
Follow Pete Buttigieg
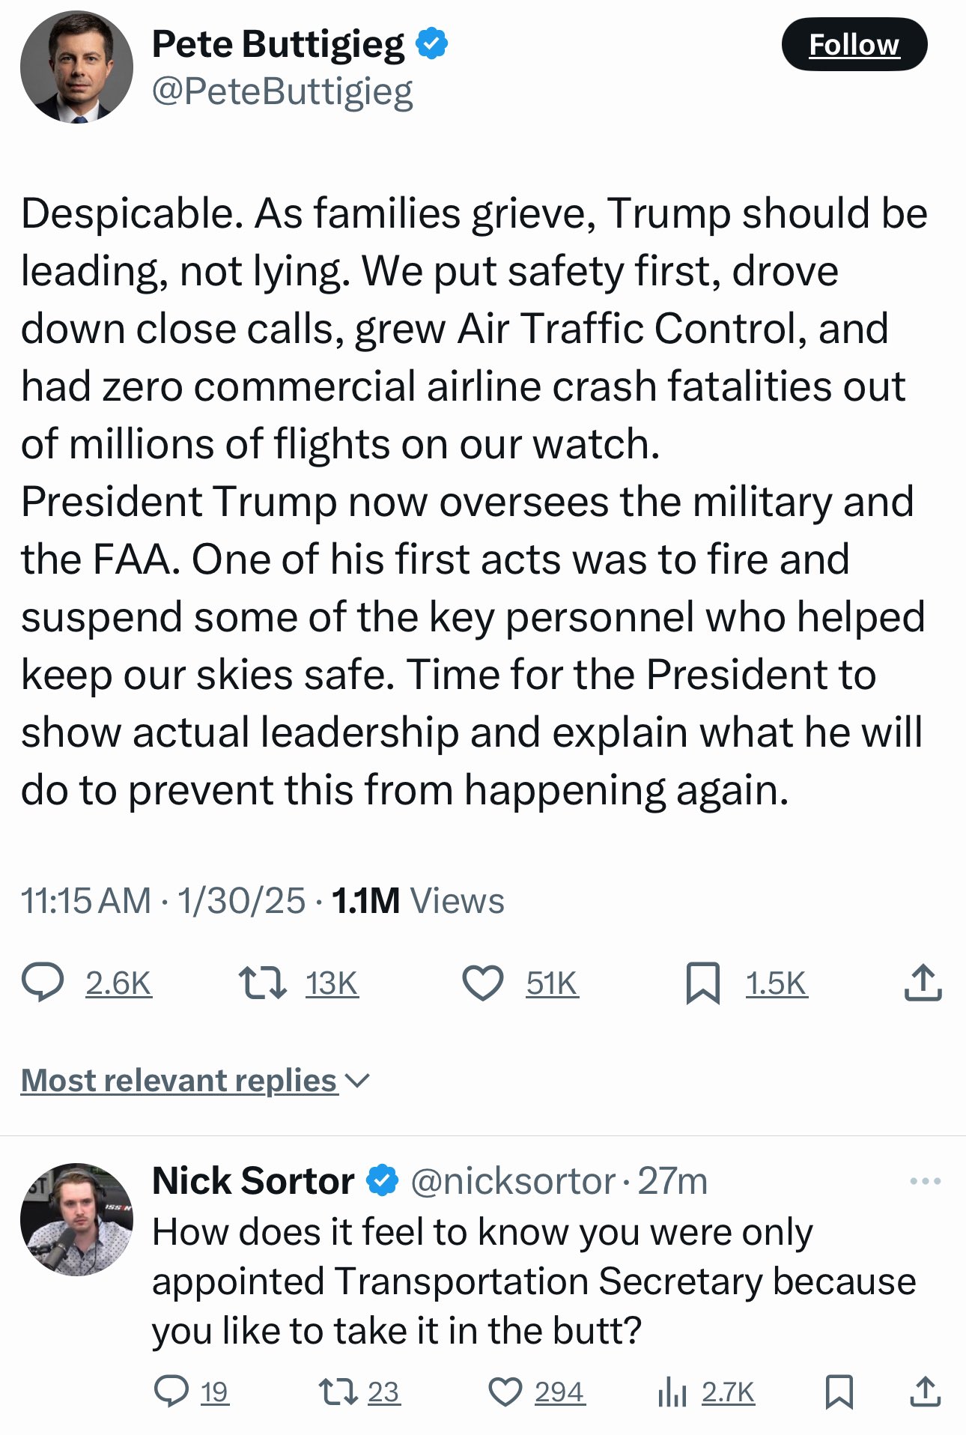(x=854, y=45)
